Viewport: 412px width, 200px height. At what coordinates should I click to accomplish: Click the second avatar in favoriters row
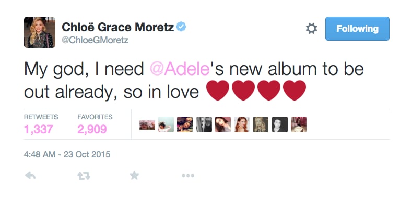point(166,124)
